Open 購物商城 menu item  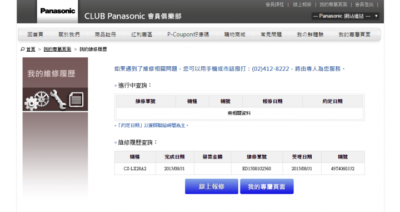(x=234, y=34)
